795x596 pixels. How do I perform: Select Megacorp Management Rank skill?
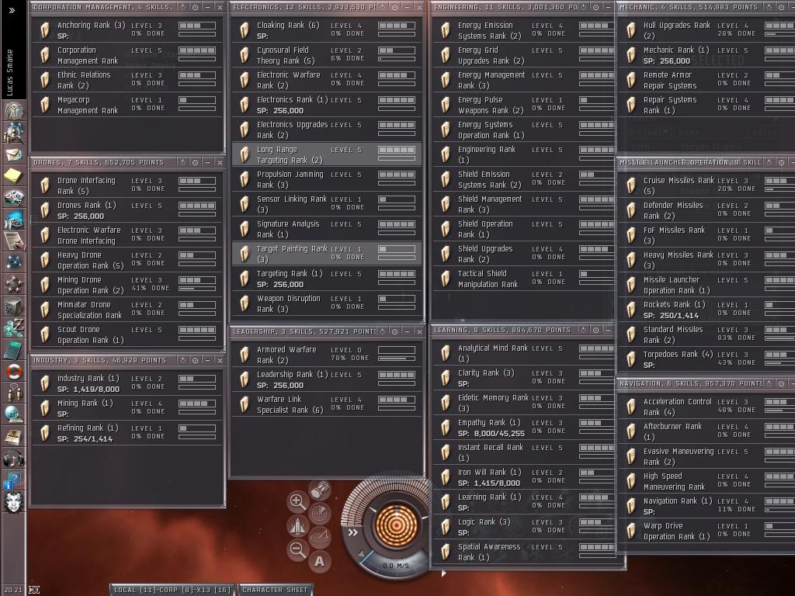[x=127, y=105]
